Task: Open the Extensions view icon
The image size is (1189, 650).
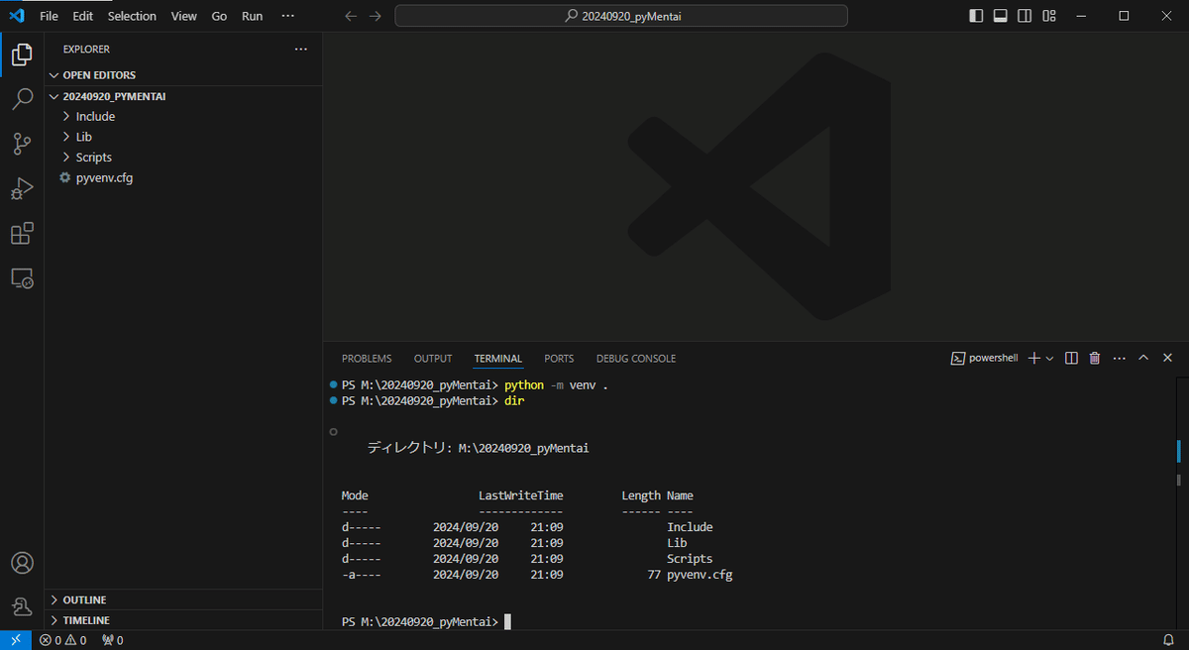Action: 22,234
